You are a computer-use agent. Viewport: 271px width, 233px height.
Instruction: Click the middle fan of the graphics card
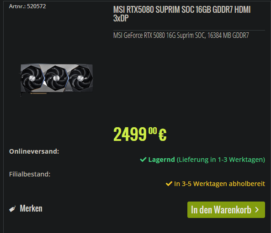(56, 78)
